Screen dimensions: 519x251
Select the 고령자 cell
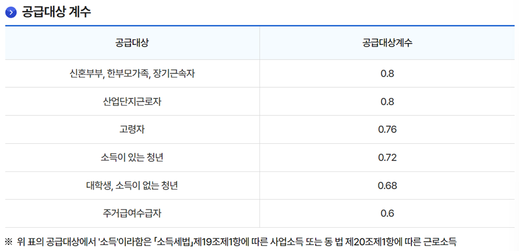pos(132,129)
